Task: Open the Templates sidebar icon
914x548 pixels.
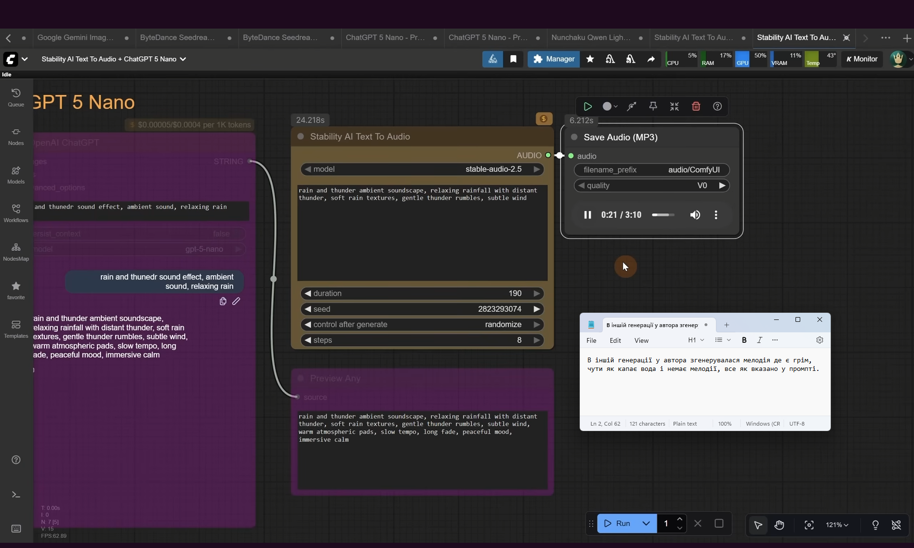Action: click(16, 329)
